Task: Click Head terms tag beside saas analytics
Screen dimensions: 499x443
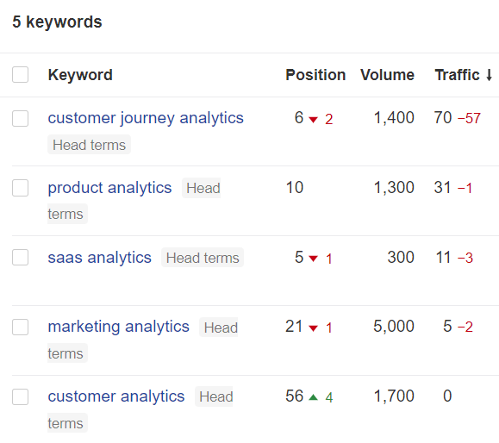Action: [x=203, y=258]
